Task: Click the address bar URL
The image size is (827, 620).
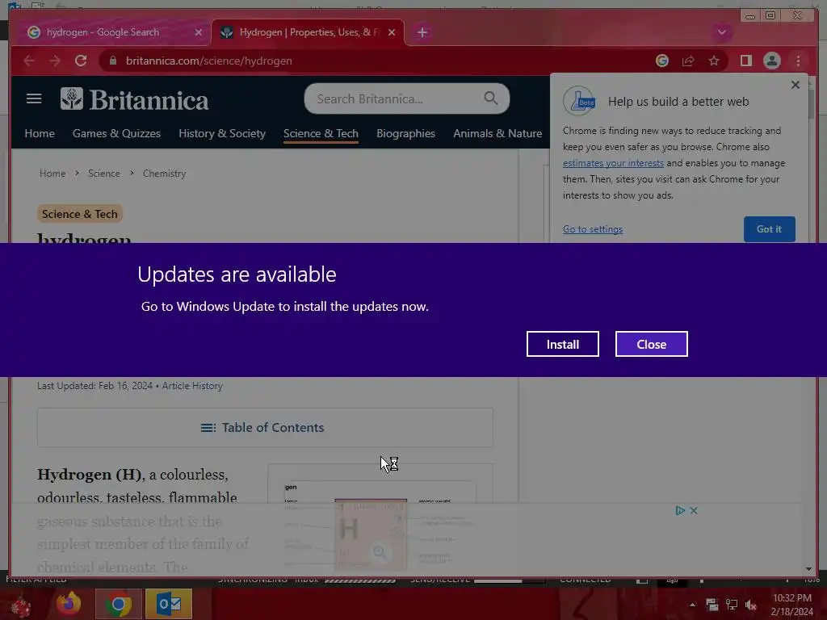Action: 209,61
